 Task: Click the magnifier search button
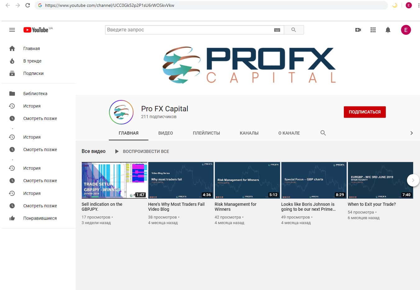pyautogui.click(x=293, y=30)
